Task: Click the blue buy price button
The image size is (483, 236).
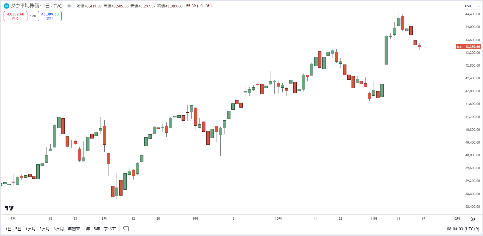Action: pyautogui.click(x=50, y=16)
